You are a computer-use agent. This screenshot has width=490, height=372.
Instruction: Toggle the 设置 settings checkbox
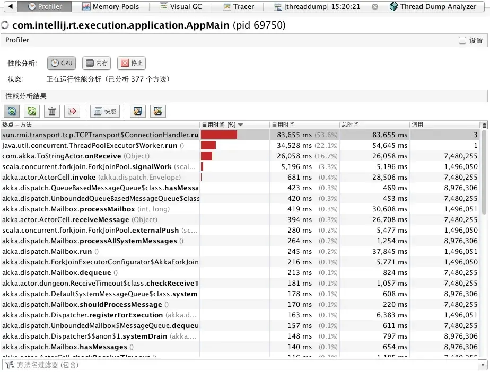coord(462,40)
